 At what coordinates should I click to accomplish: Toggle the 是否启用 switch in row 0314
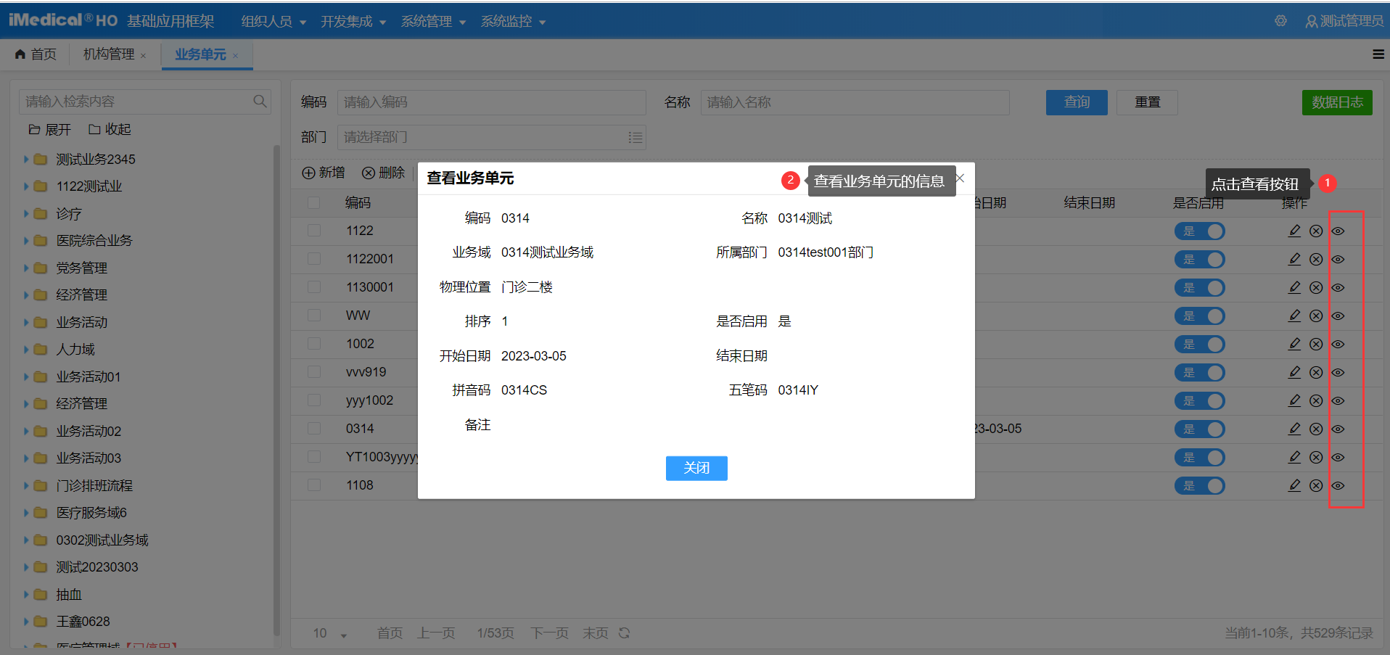point(1200,429)
